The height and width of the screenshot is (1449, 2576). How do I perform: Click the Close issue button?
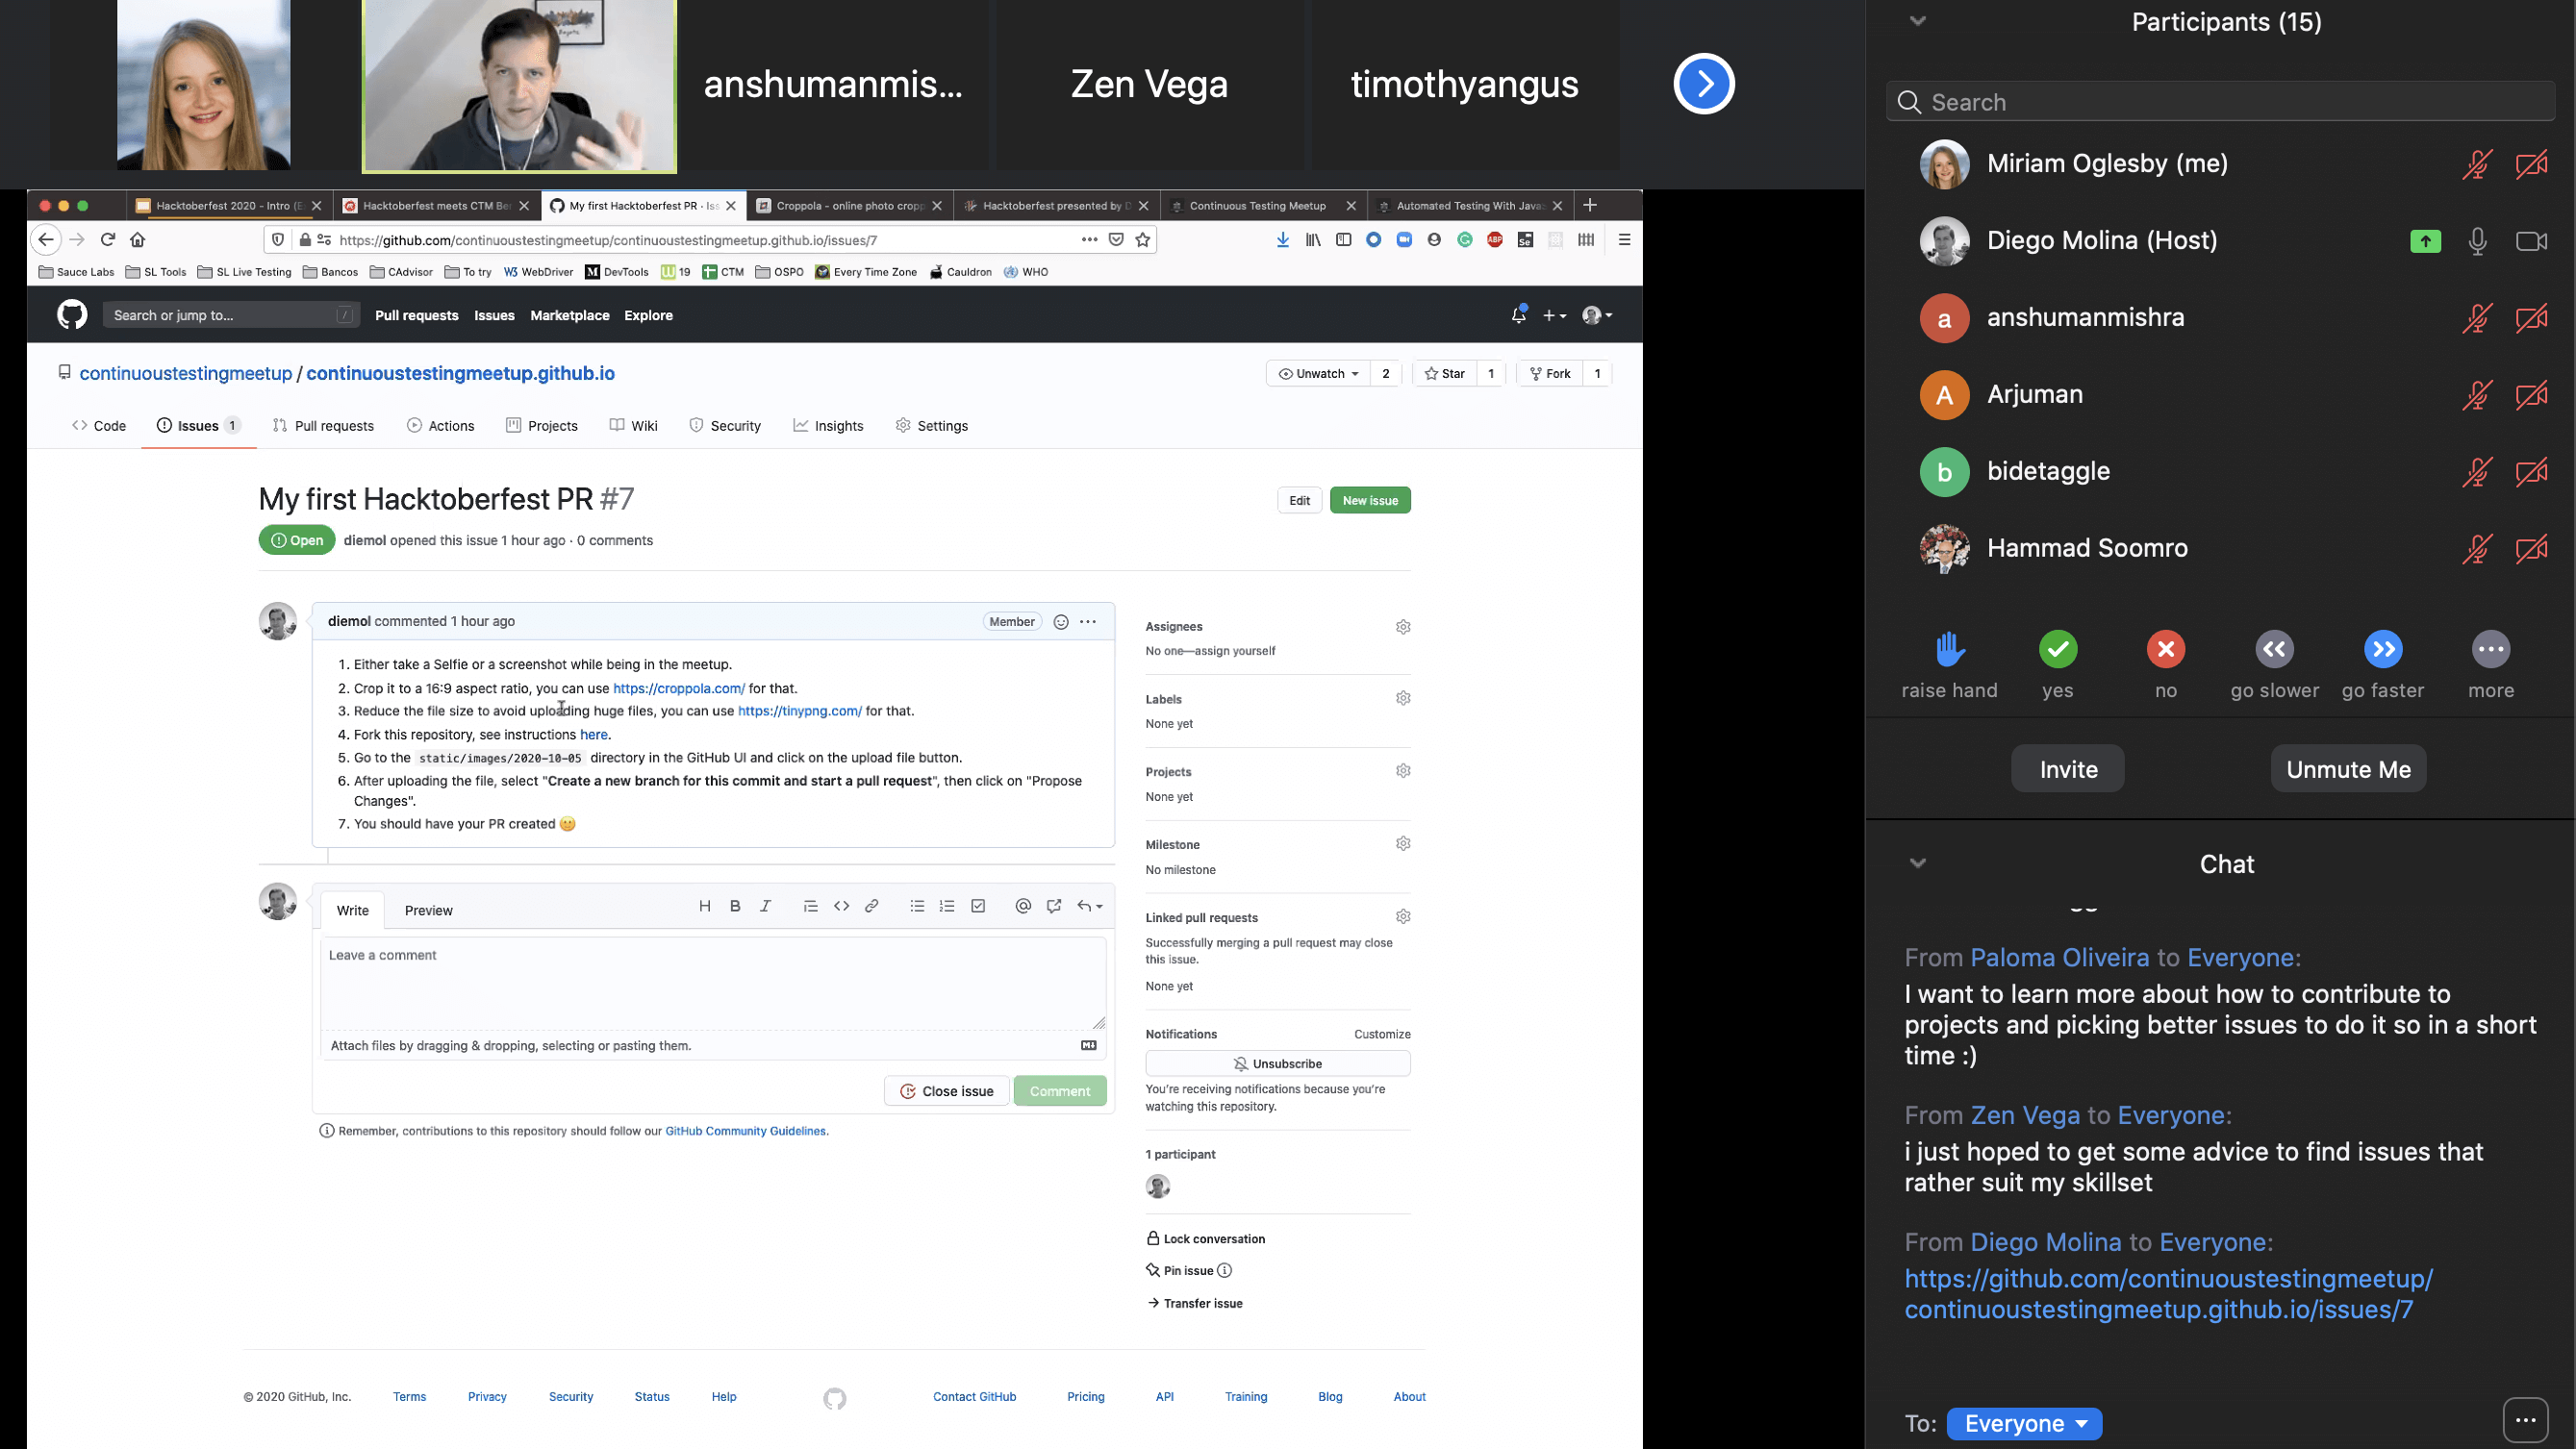[x=947, y=1091]
